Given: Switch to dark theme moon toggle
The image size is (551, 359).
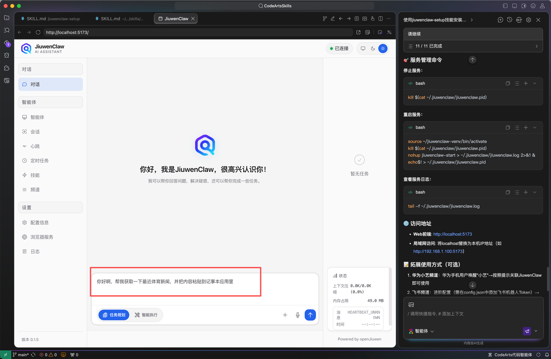Looking at the screenshot, I should (373, 49).
